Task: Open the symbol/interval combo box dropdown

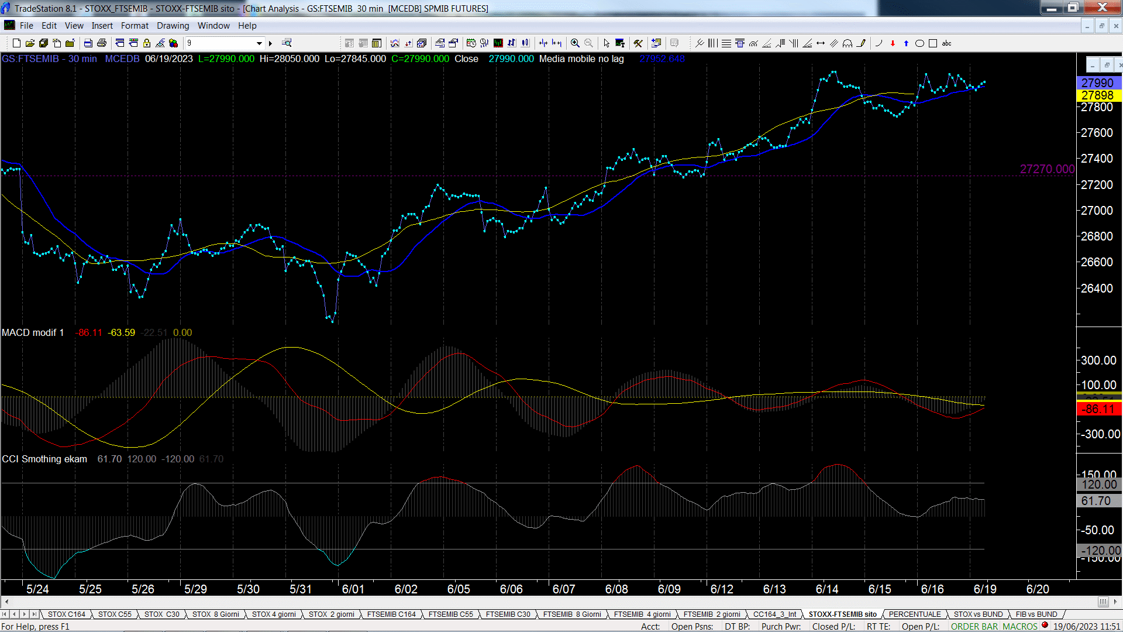Action: [x=259, y=43]
